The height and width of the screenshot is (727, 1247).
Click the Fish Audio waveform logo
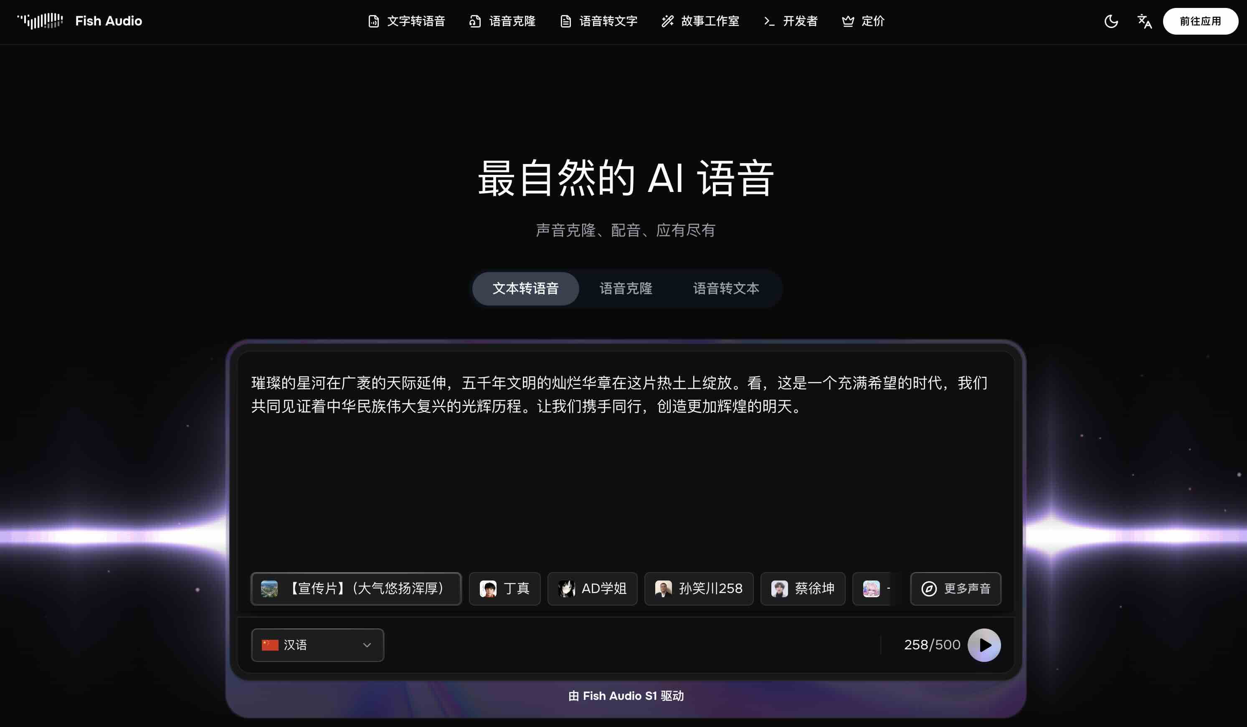(40, 21)
